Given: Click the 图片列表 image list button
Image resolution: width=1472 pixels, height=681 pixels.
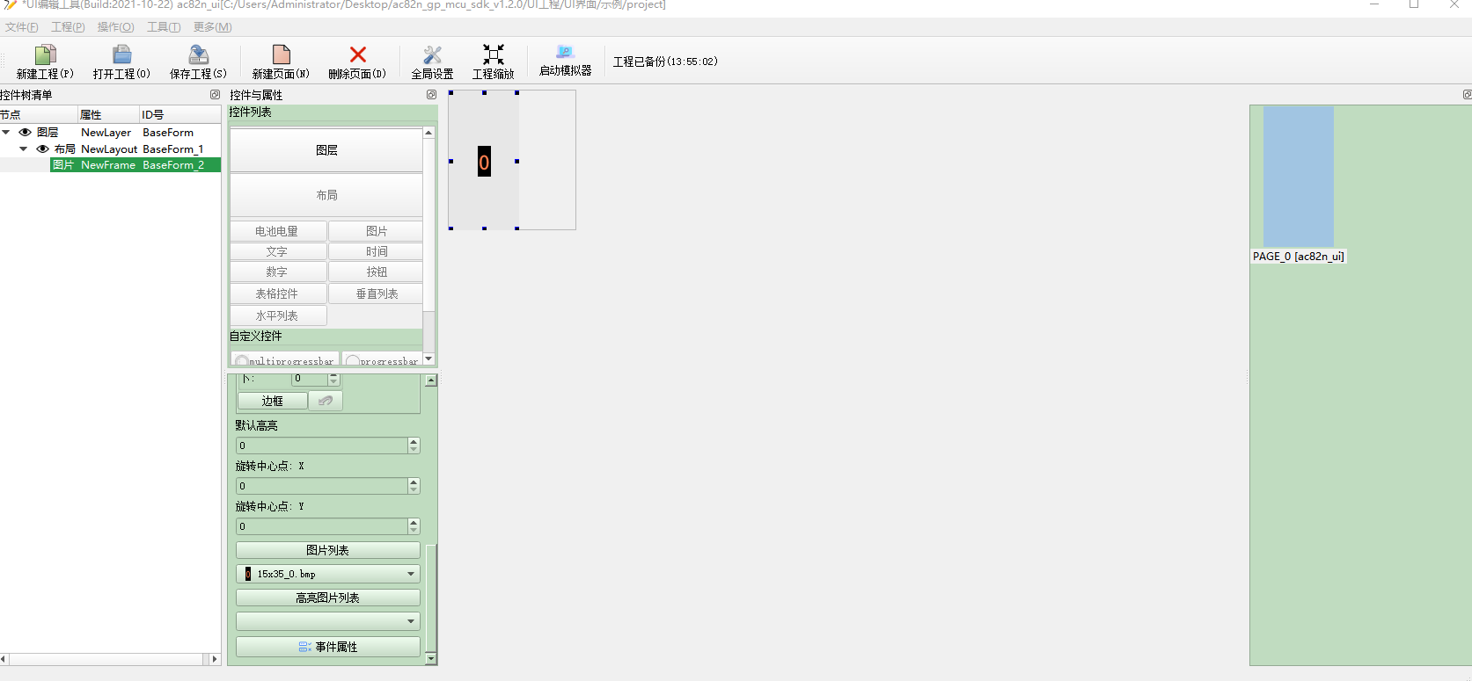Looking at the screenshot, I should (327, 550).
